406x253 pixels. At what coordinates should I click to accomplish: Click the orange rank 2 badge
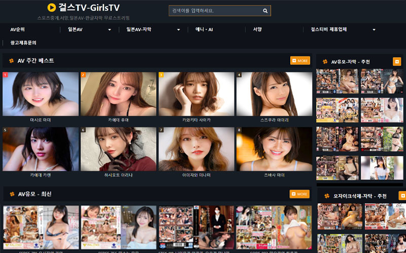[83, 75]
